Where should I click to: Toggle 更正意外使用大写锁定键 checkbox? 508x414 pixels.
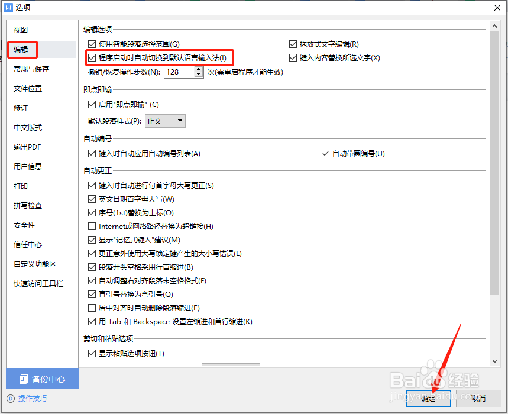tap(92, 253)
